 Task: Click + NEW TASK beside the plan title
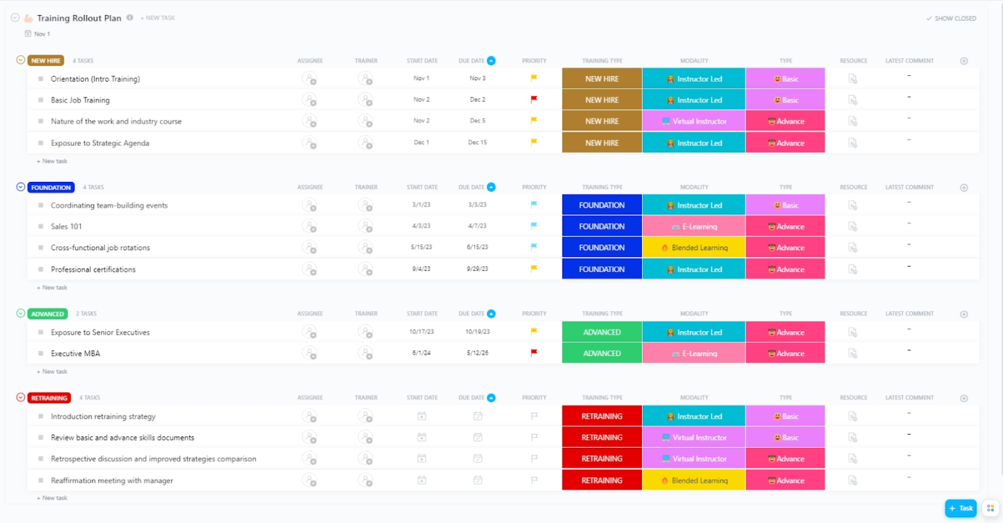tap(158, 18)
